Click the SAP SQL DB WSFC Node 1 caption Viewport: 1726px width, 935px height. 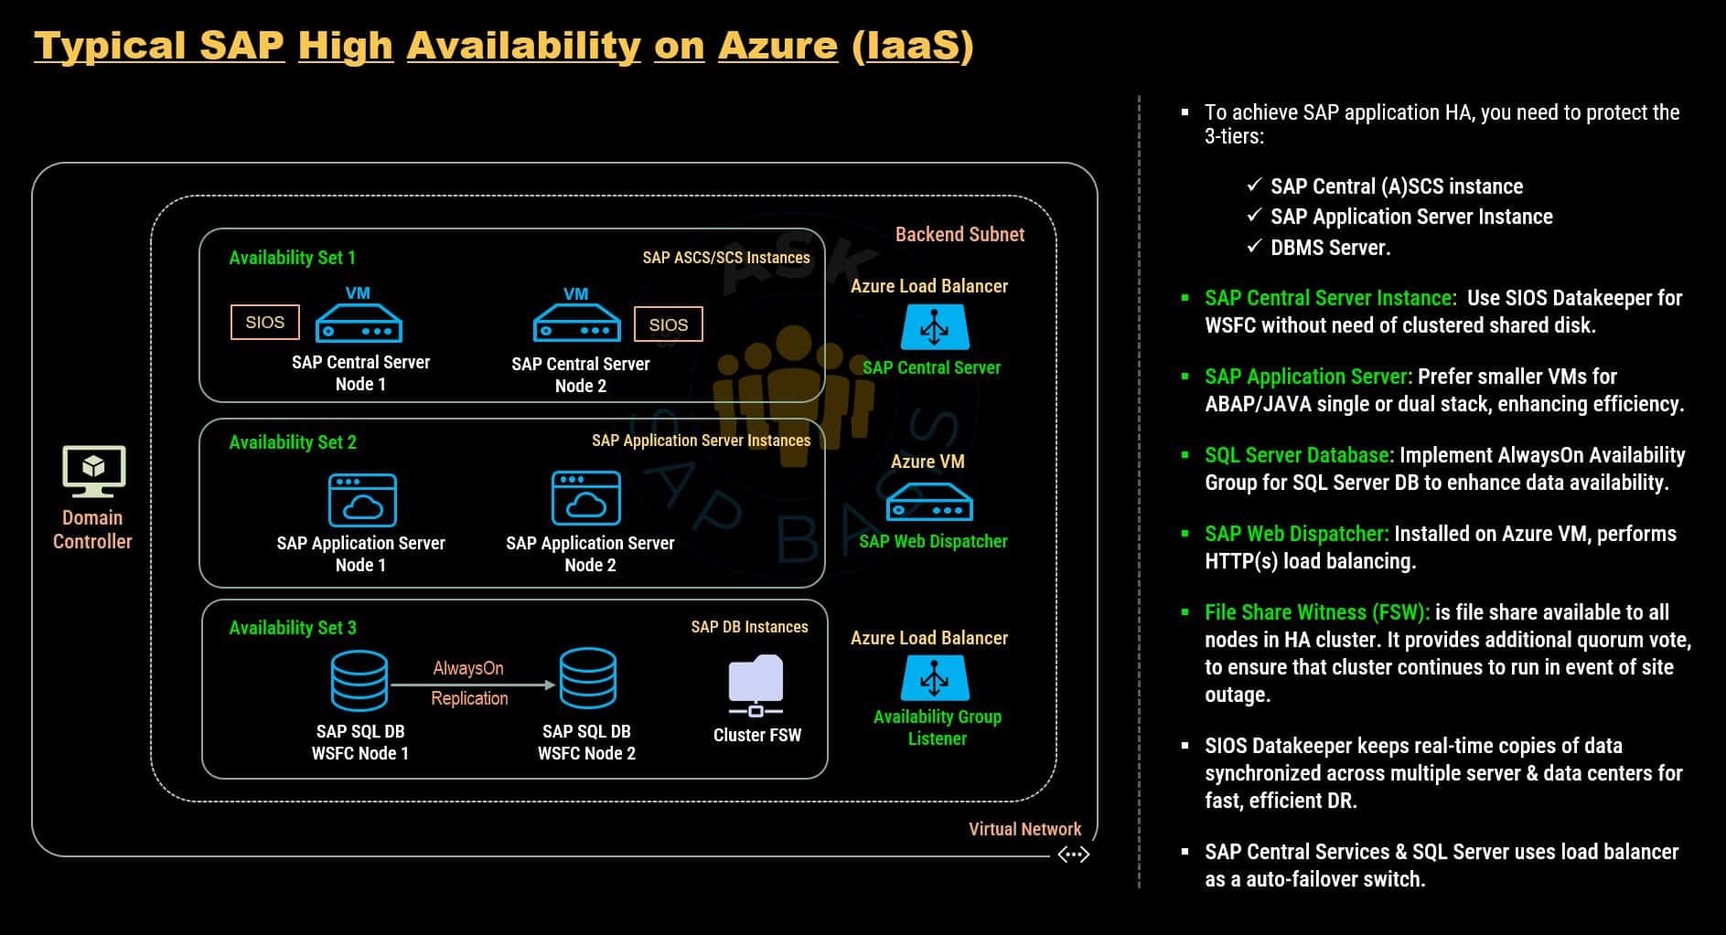[360, 742]
